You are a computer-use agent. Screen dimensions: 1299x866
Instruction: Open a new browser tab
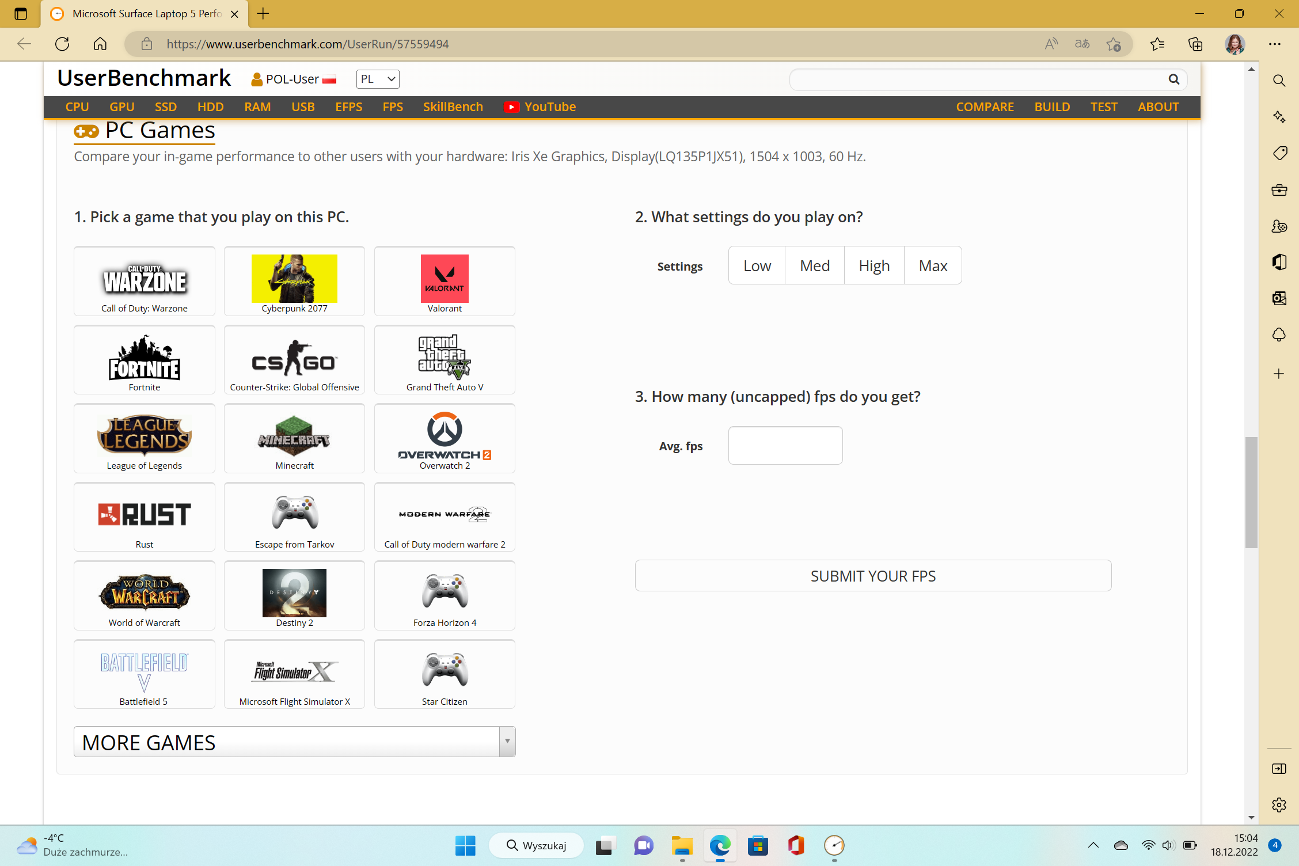[x=263, y=14]
